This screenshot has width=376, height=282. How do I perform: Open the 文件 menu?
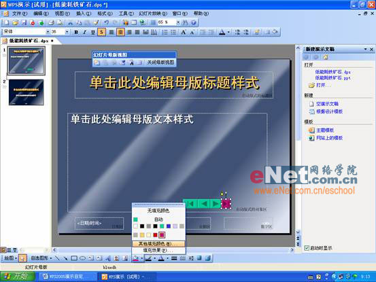tap(20, 14)
